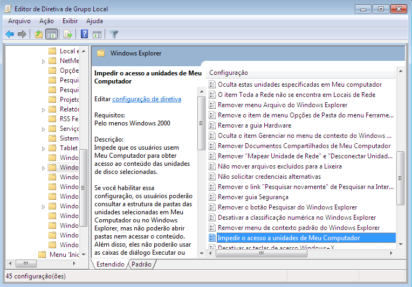412x287 pixels.
Task: Click the description pane vertical scrollbar thumb
Action: click(x=201, y=123)
